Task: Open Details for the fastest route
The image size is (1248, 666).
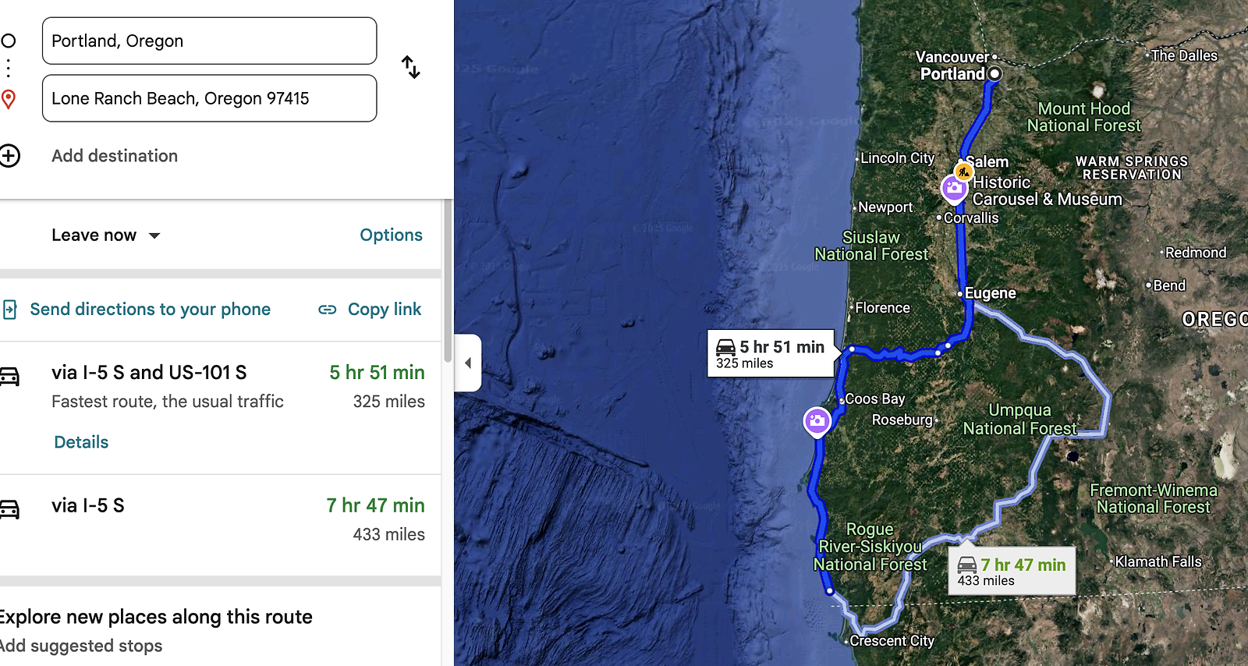Action: click(x=81, y=442)
